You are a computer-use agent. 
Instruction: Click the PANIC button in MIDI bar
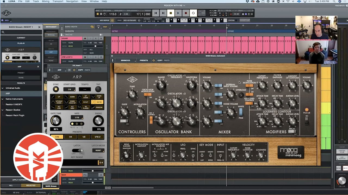coord(119,20)
